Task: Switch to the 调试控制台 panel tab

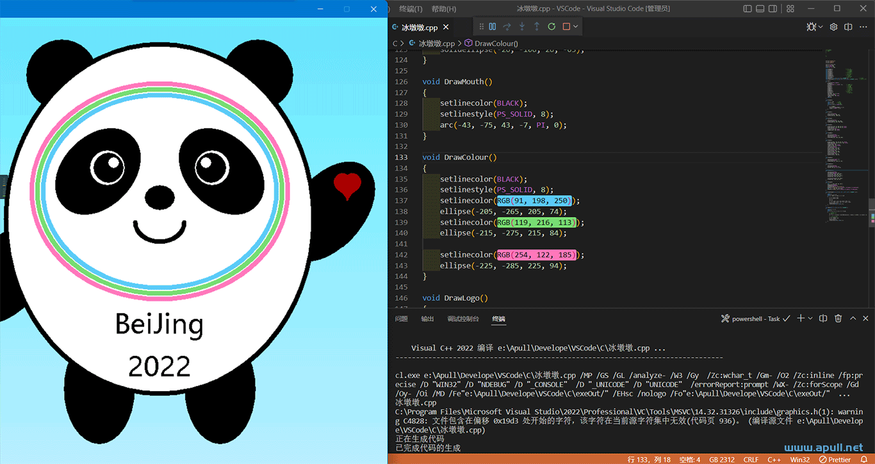Action: [463, 319]
